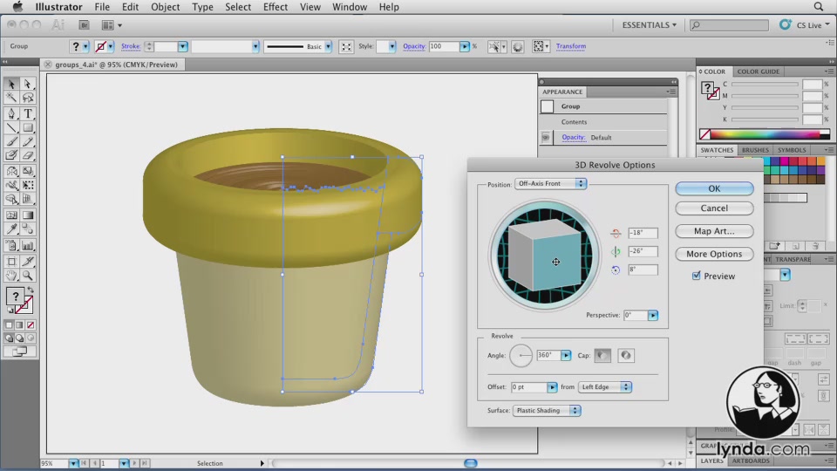Enable Draw Behind mode
The height and width of the screenshot is (471, 837).
pos(20,338)
